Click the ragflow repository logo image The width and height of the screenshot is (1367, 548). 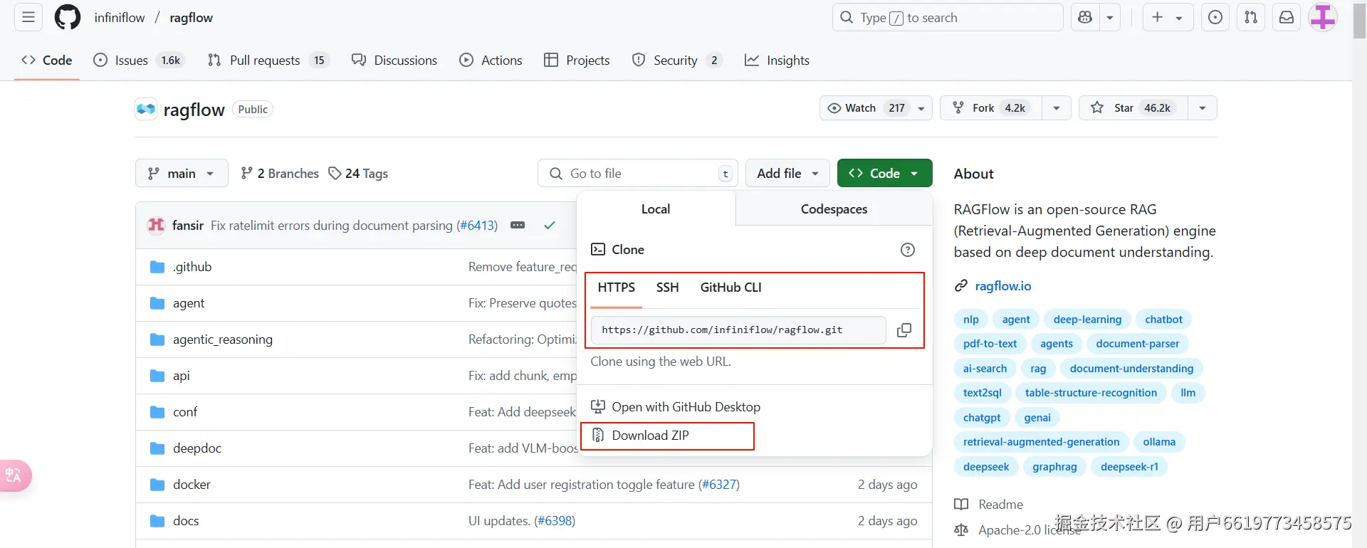146,109
